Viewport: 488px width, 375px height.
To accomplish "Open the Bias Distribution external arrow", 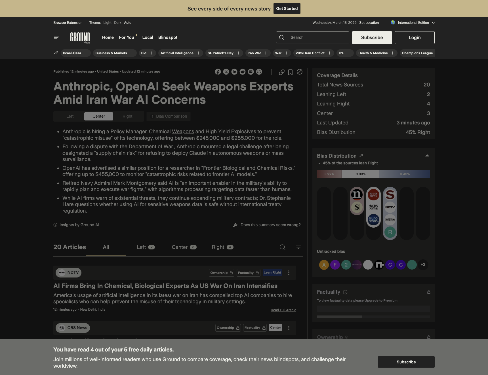I will coord(361,156).
